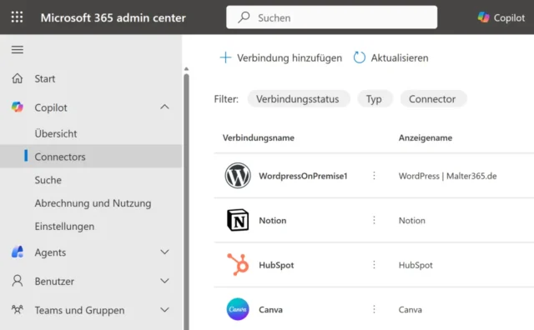The image size is (534, 330).
Task: Click the Canva display name cell
Action: [410, 310]
